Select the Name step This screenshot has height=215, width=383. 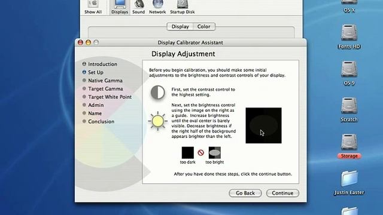(x=92, y=113)
